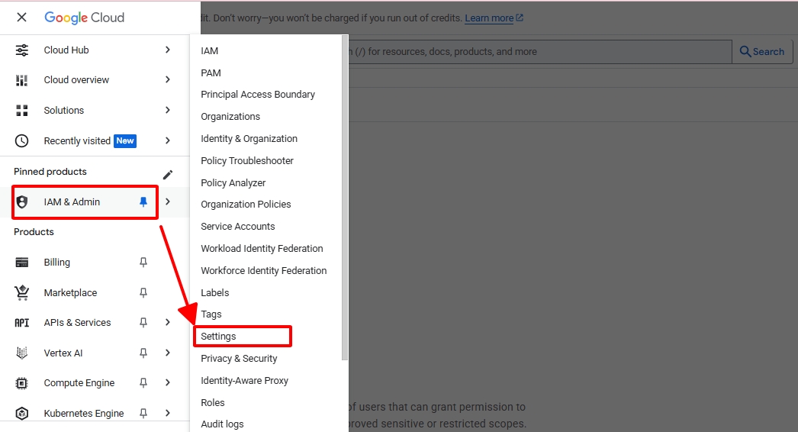This screenshot has height=432, width=798.
Task: Open Workforce Identity Federation
Action: [265, 270]
